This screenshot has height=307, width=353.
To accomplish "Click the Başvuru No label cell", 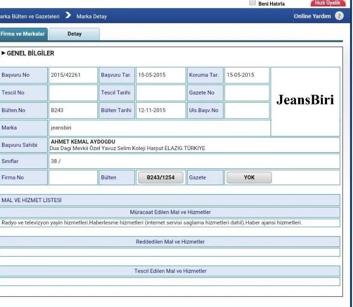I will pos(23,75).
